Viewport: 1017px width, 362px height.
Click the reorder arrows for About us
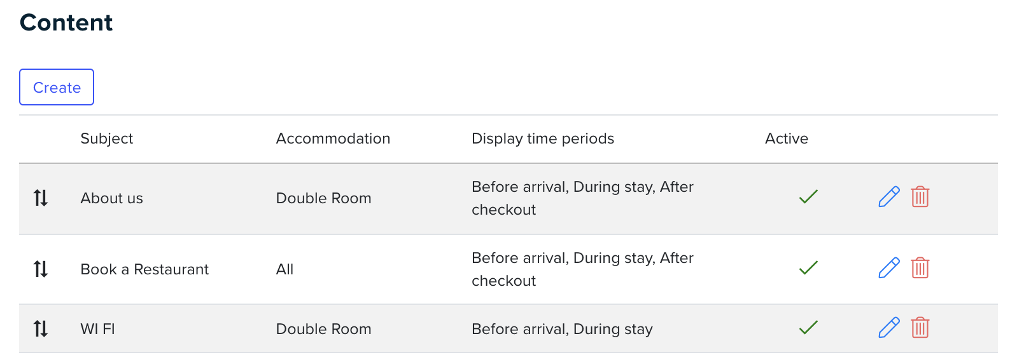tap(41, 198)
